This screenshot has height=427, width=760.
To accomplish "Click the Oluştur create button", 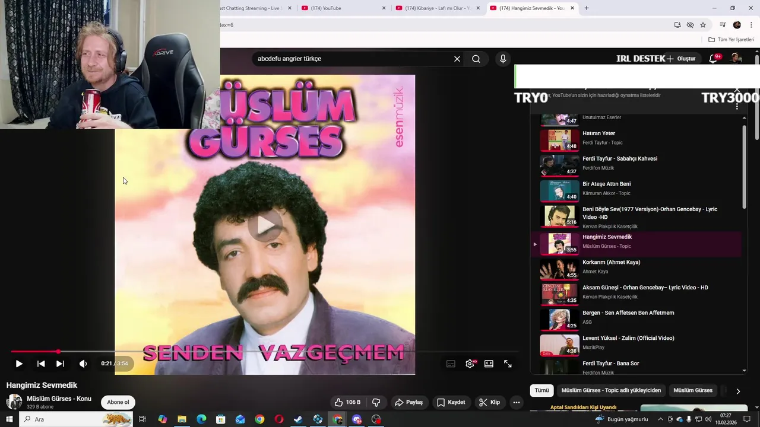I will coord(680,59).
